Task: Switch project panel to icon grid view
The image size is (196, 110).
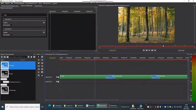Action: pos(34,57)
